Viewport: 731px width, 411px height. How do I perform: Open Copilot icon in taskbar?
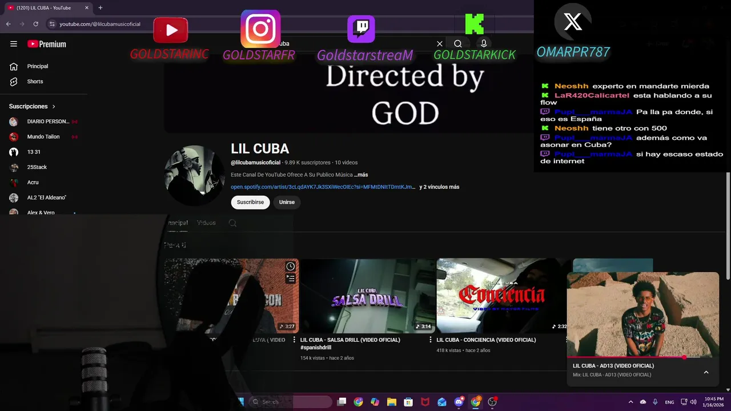tap(375, 402)
